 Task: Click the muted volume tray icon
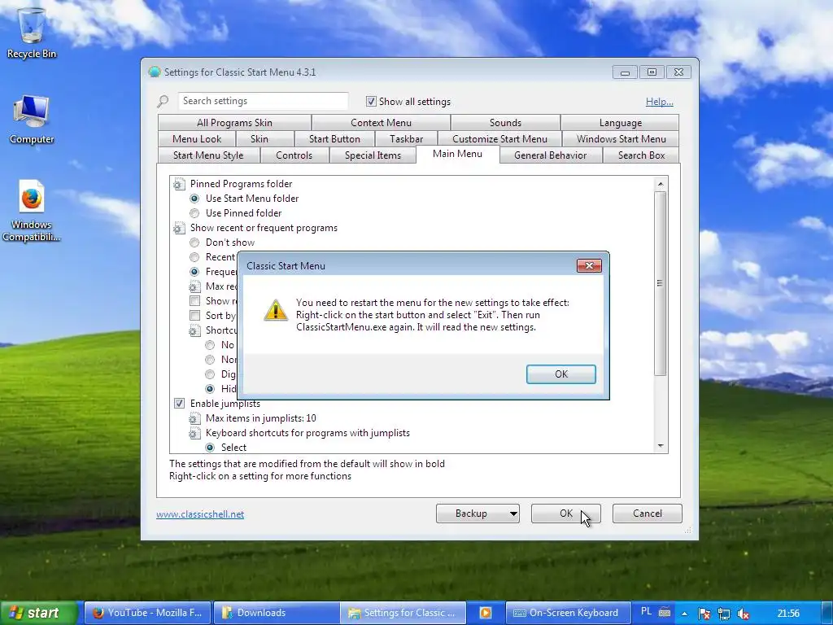[744, 614]
